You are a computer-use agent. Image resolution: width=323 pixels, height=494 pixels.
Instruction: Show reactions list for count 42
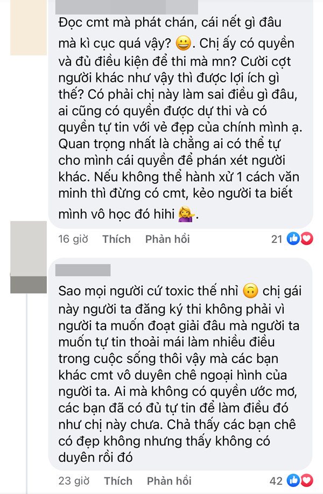[276, 481]
